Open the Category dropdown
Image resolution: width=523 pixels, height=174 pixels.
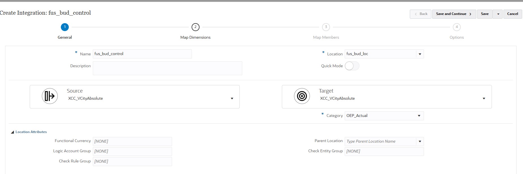[419, 116]
